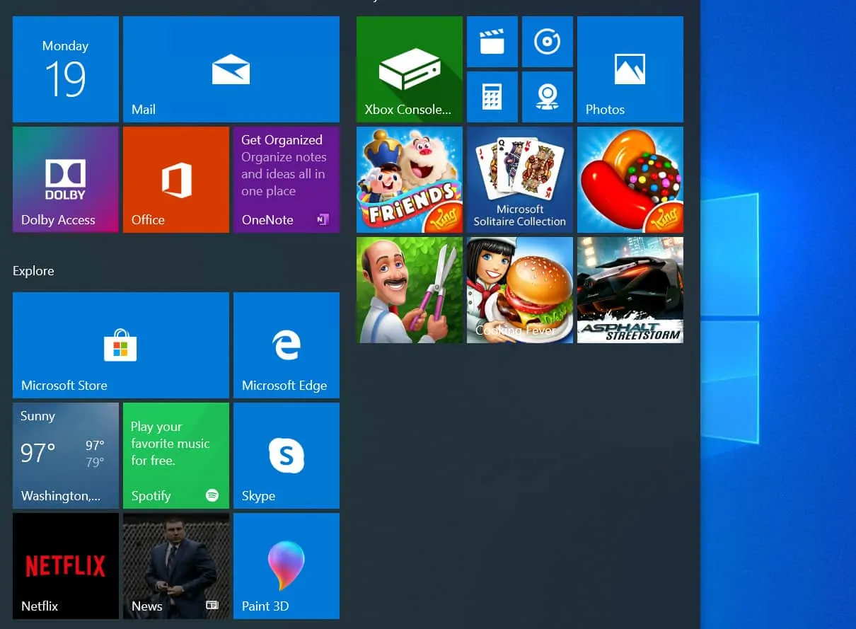856x629 pixels.
Task: Launch the Movies & TV app
Action: point(492,42)
